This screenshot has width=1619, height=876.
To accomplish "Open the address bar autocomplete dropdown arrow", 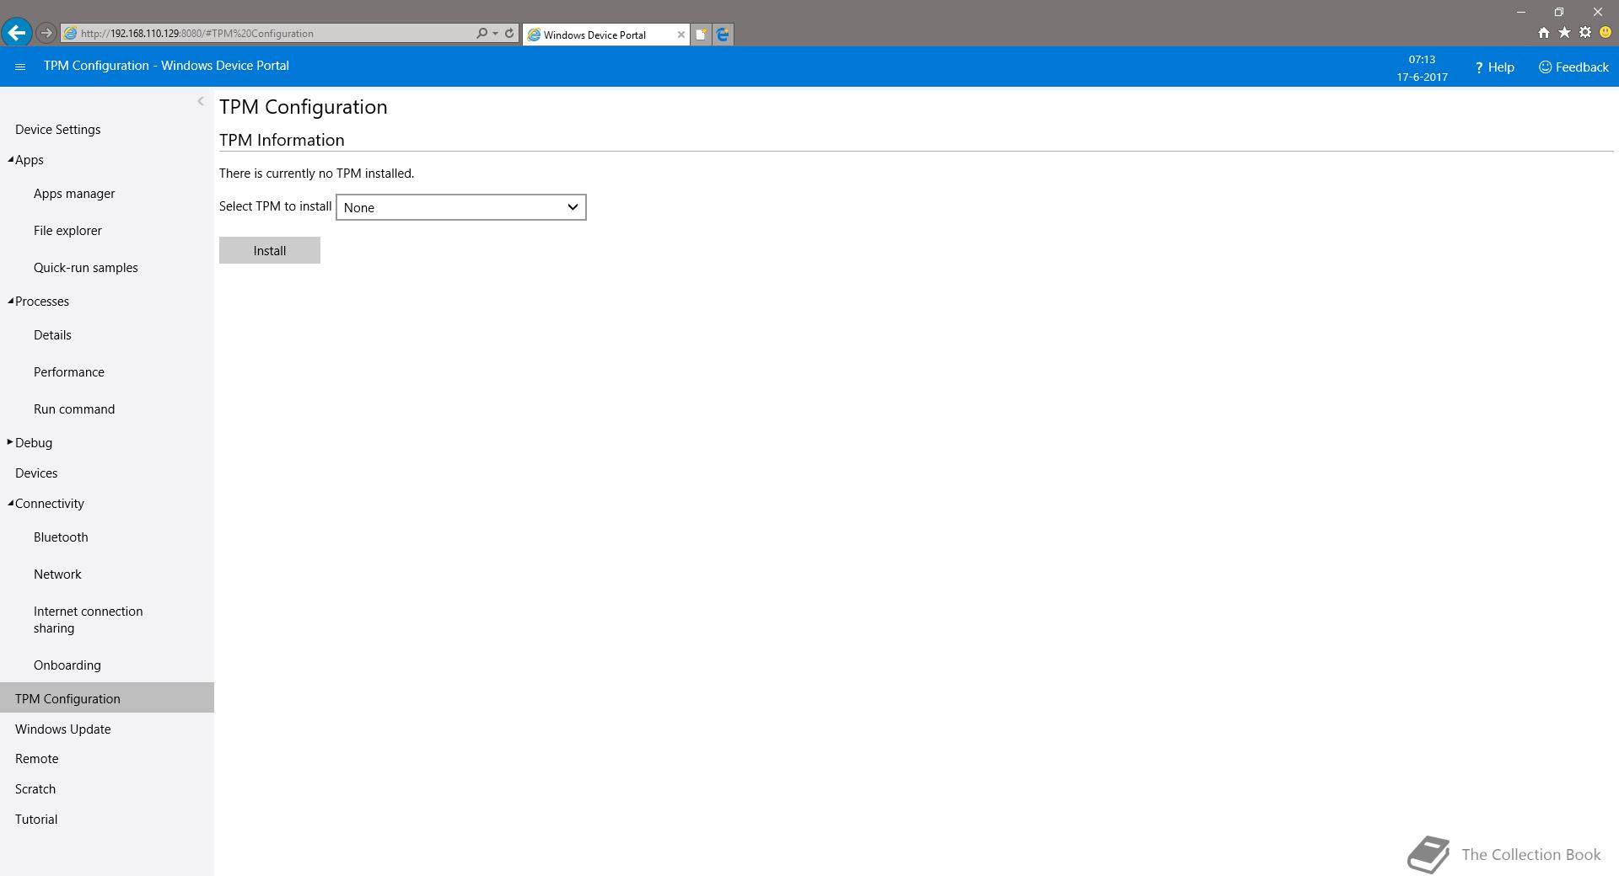I will pyautogui.click(x=495, y=34).
